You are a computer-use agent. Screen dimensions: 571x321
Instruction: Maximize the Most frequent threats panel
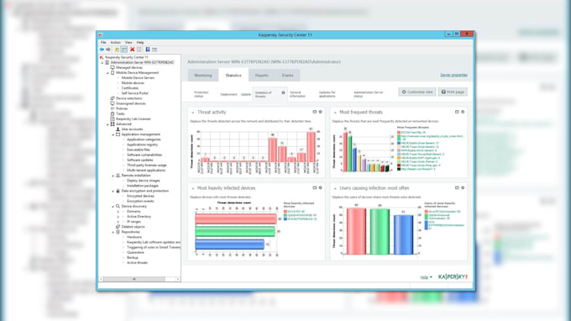[457, 112]
